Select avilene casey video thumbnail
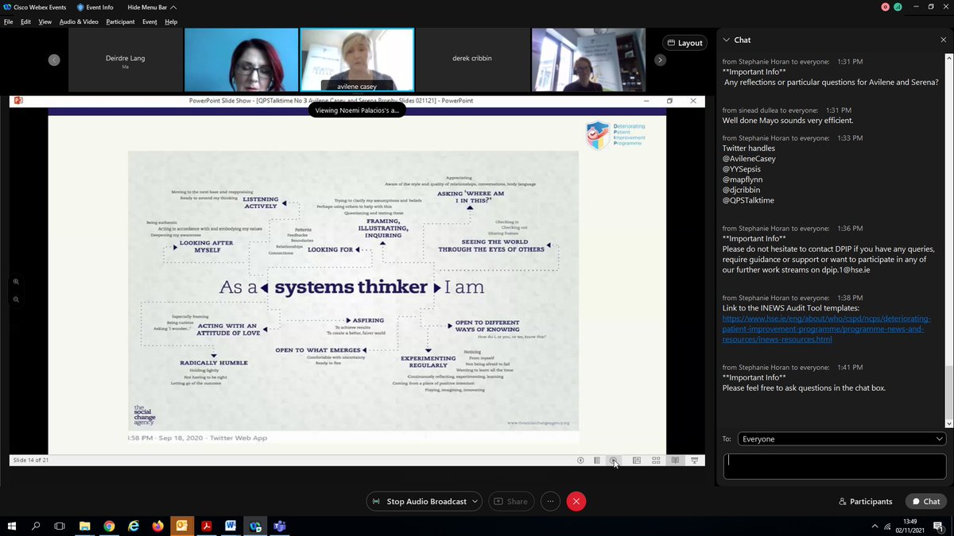954x536 pixels. point(357,60)
